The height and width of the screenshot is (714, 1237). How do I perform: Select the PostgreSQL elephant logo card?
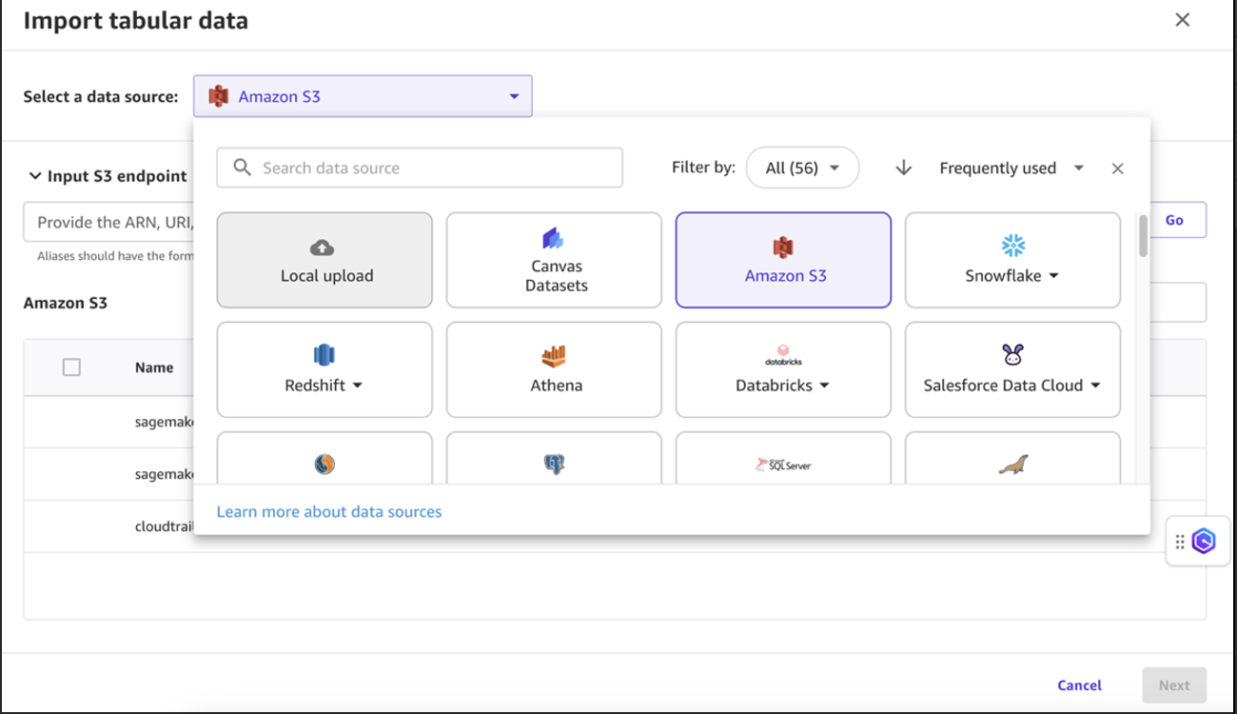(554, 459)
